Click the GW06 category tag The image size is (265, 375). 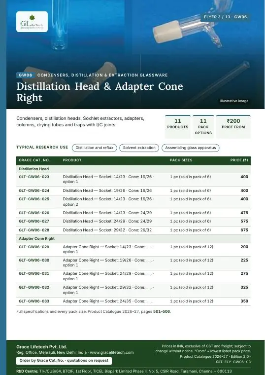(26, 75)
